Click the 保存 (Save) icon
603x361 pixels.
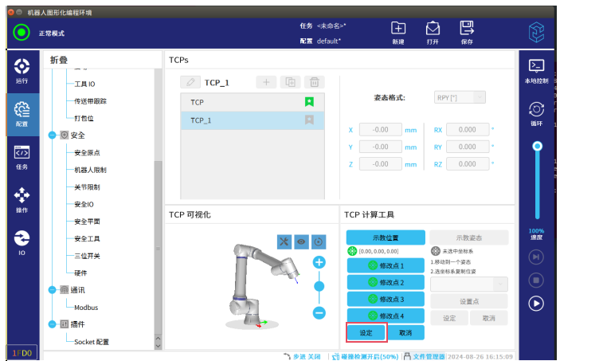click(467, 29)
